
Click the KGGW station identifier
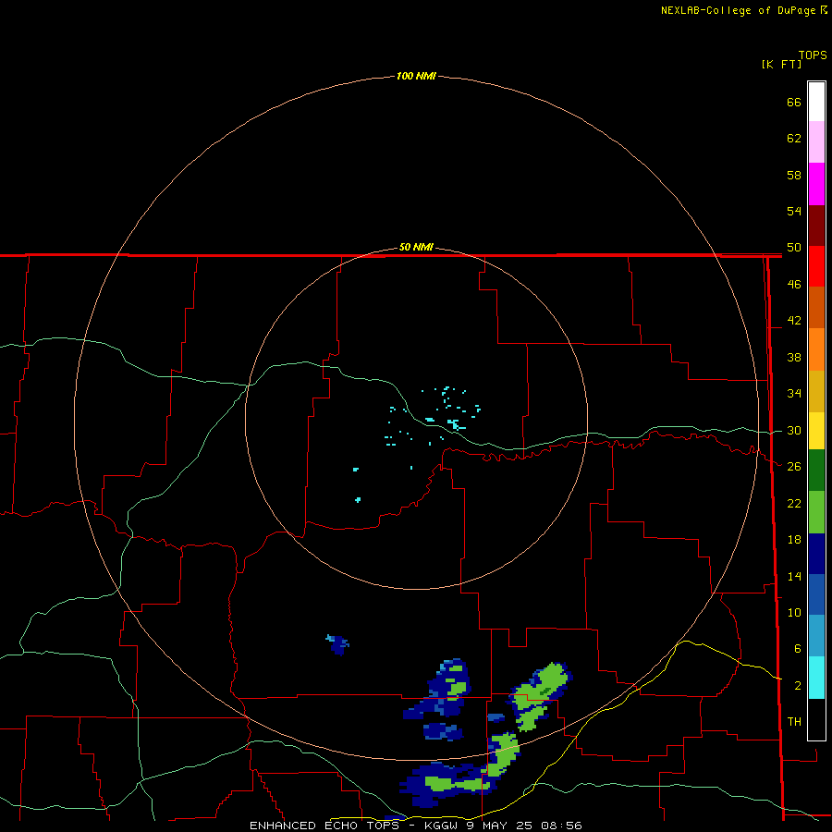(x=440, y=826)
